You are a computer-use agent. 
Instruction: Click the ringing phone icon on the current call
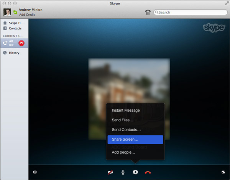[5, 43]
